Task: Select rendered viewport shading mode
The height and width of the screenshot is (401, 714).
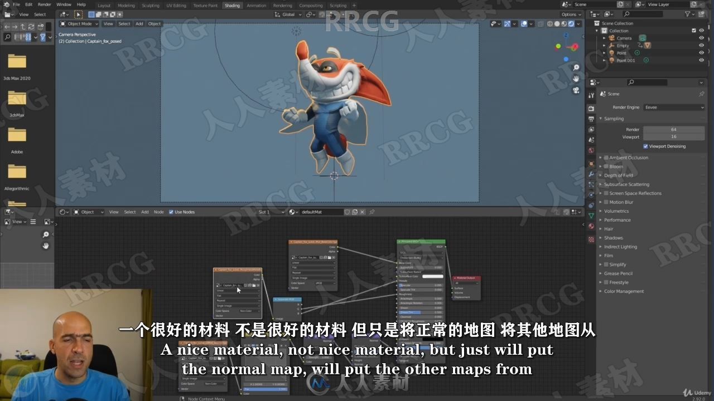Action: click(571, 24)
